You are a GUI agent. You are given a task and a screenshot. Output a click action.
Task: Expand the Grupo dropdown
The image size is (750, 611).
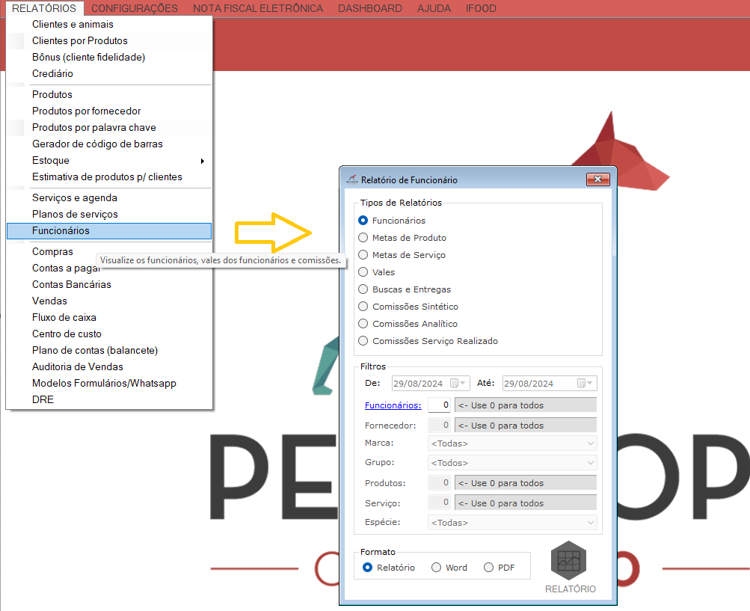pyautogui.click(x=590, y=463)
